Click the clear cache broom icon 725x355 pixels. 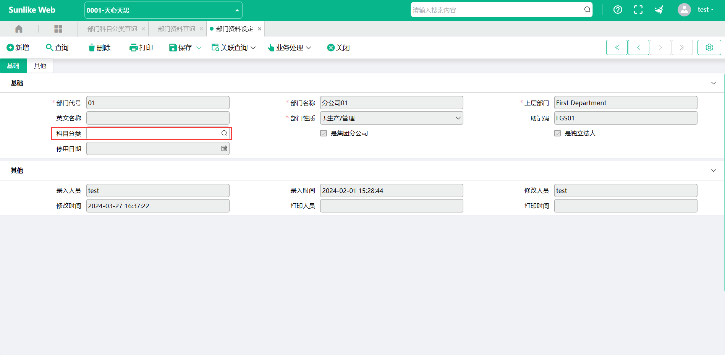point(659,10)
